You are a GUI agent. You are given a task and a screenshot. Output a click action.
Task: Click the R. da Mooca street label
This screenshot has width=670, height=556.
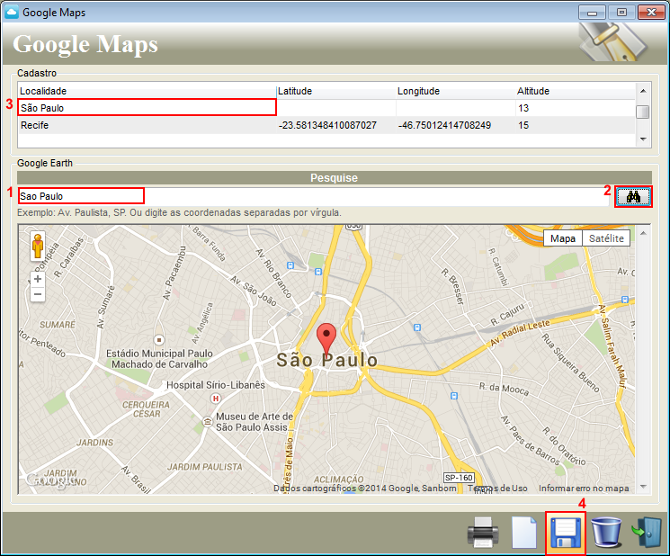point(504,389)
